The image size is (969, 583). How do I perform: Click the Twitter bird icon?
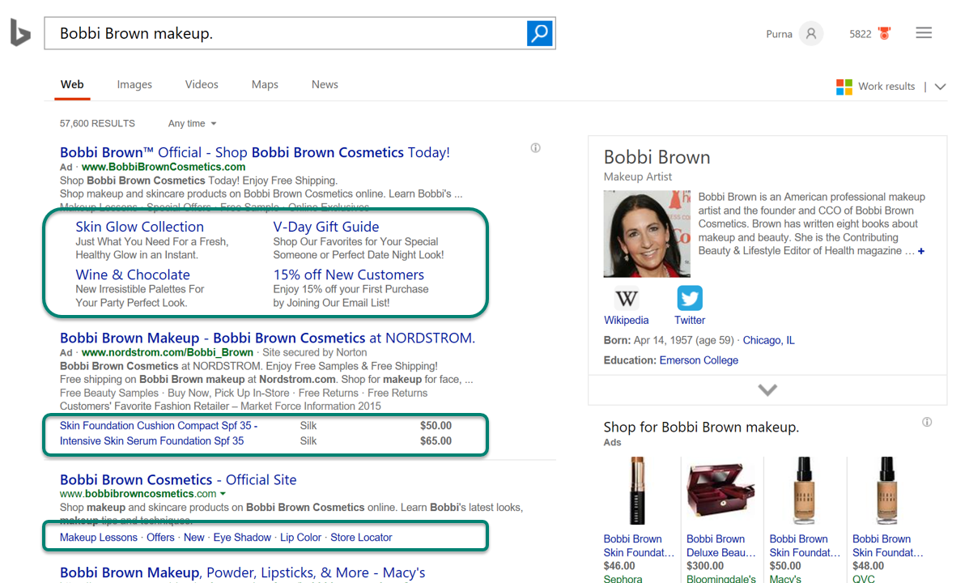pos(690,298)
